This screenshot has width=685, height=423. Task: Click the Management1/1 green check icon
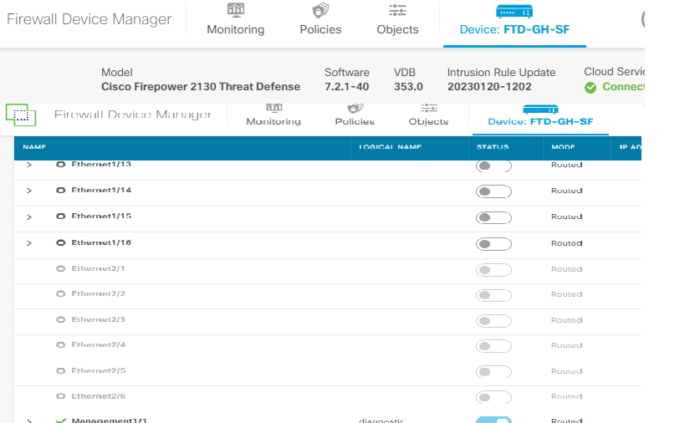(x=61, y=420)
